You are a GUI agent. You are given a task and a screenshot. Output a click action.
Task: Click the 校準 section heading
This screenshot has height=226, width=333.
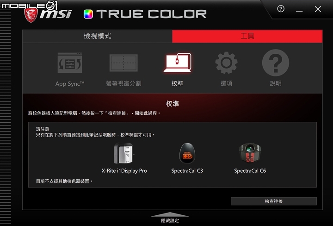click(x=173, y=104)
